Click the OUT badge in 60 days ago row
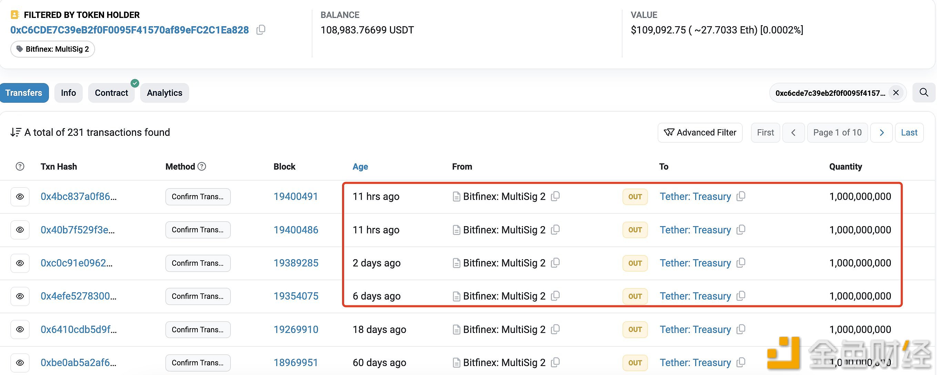The width and height of the screenshot is (937, 375). tap(635, 363)
